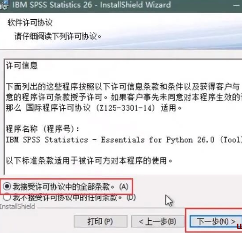Minimize the InstallShield Wizard window

click(x=236, y=6)
